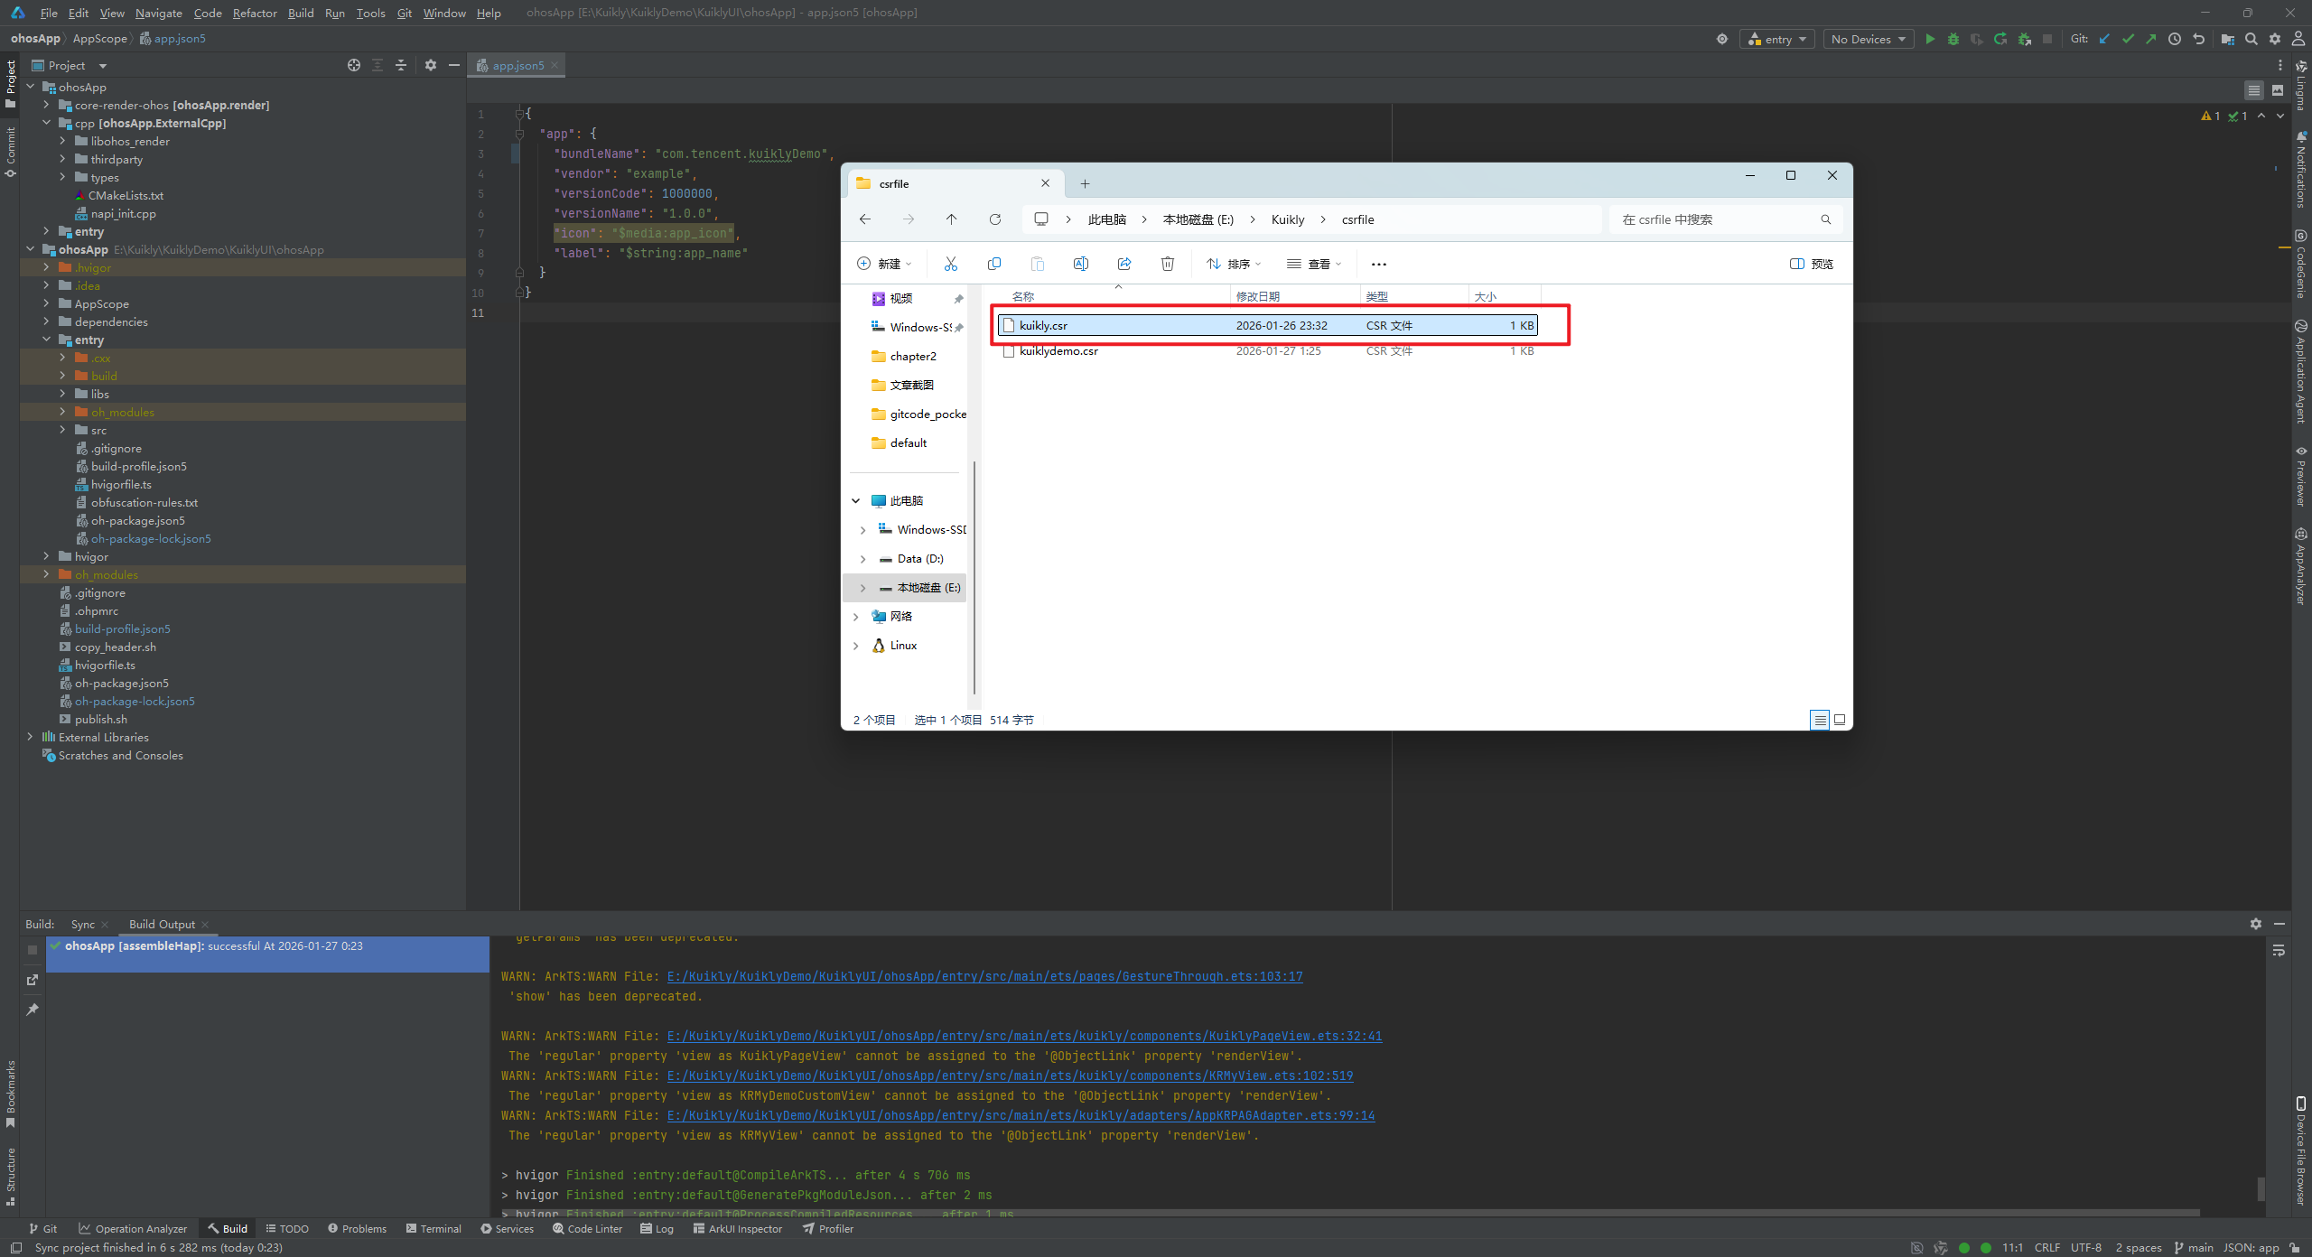
Task: Check the kuiklydemo.csr file checkbox
Action: [x=1009, y=351]
